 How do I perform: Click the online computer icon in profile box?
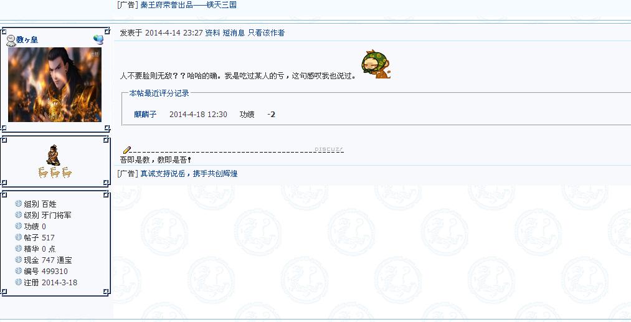pos(98,39)
